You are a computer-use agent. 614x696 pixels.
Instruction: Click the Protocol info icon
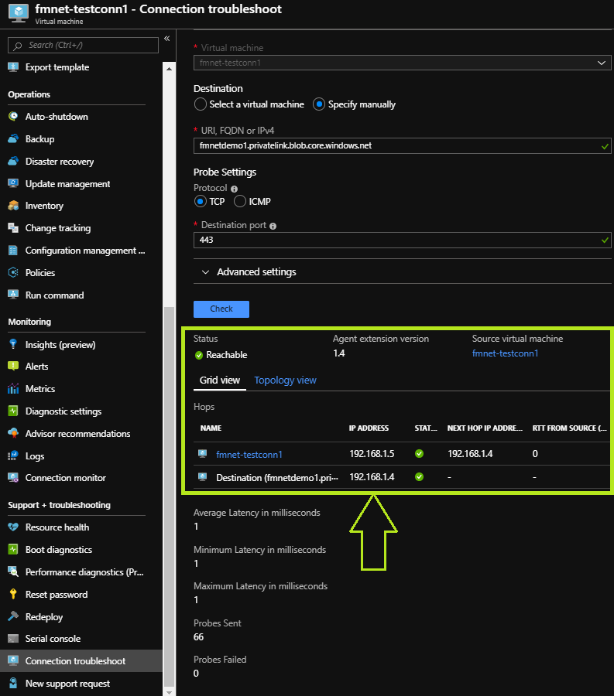point(234,189)
